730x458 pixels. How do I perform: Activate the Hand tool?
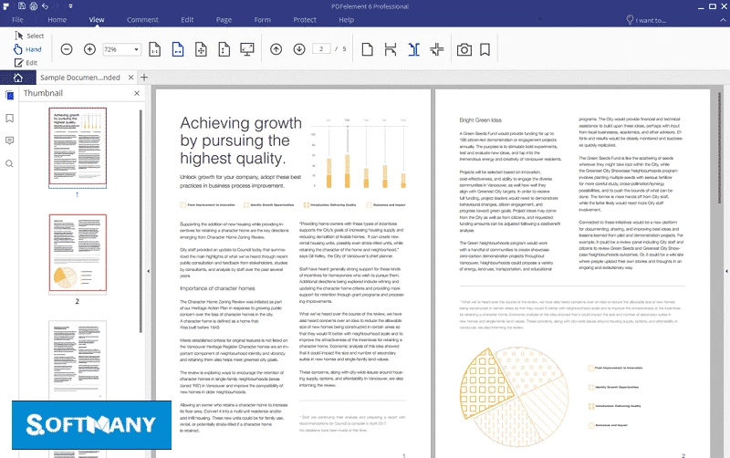tap(27, 49)
